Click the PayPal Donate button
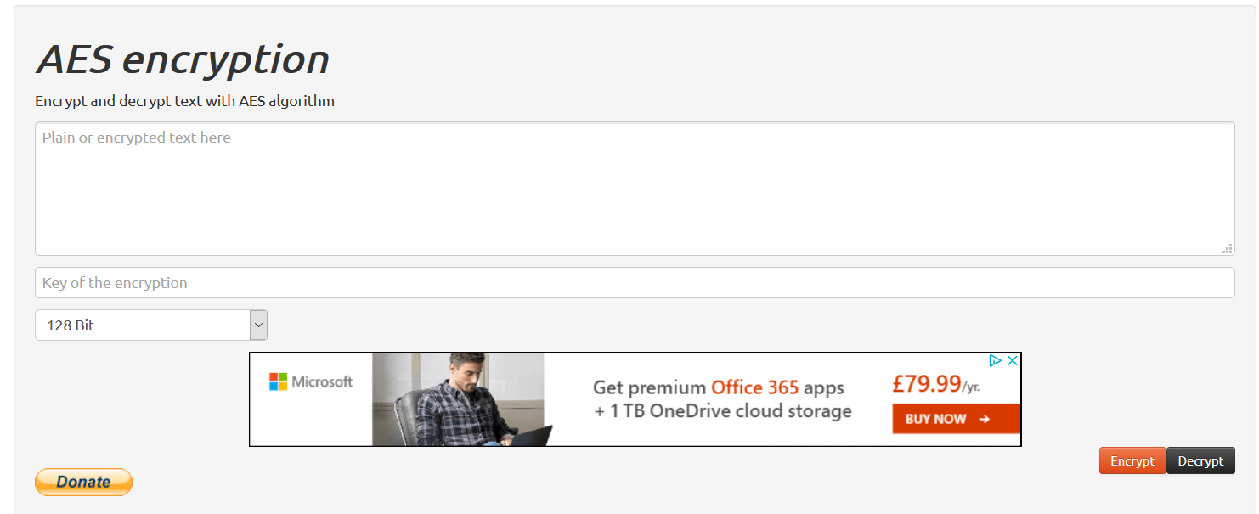The height and width of the screenshot is (514, 1259). coord(83,482)
